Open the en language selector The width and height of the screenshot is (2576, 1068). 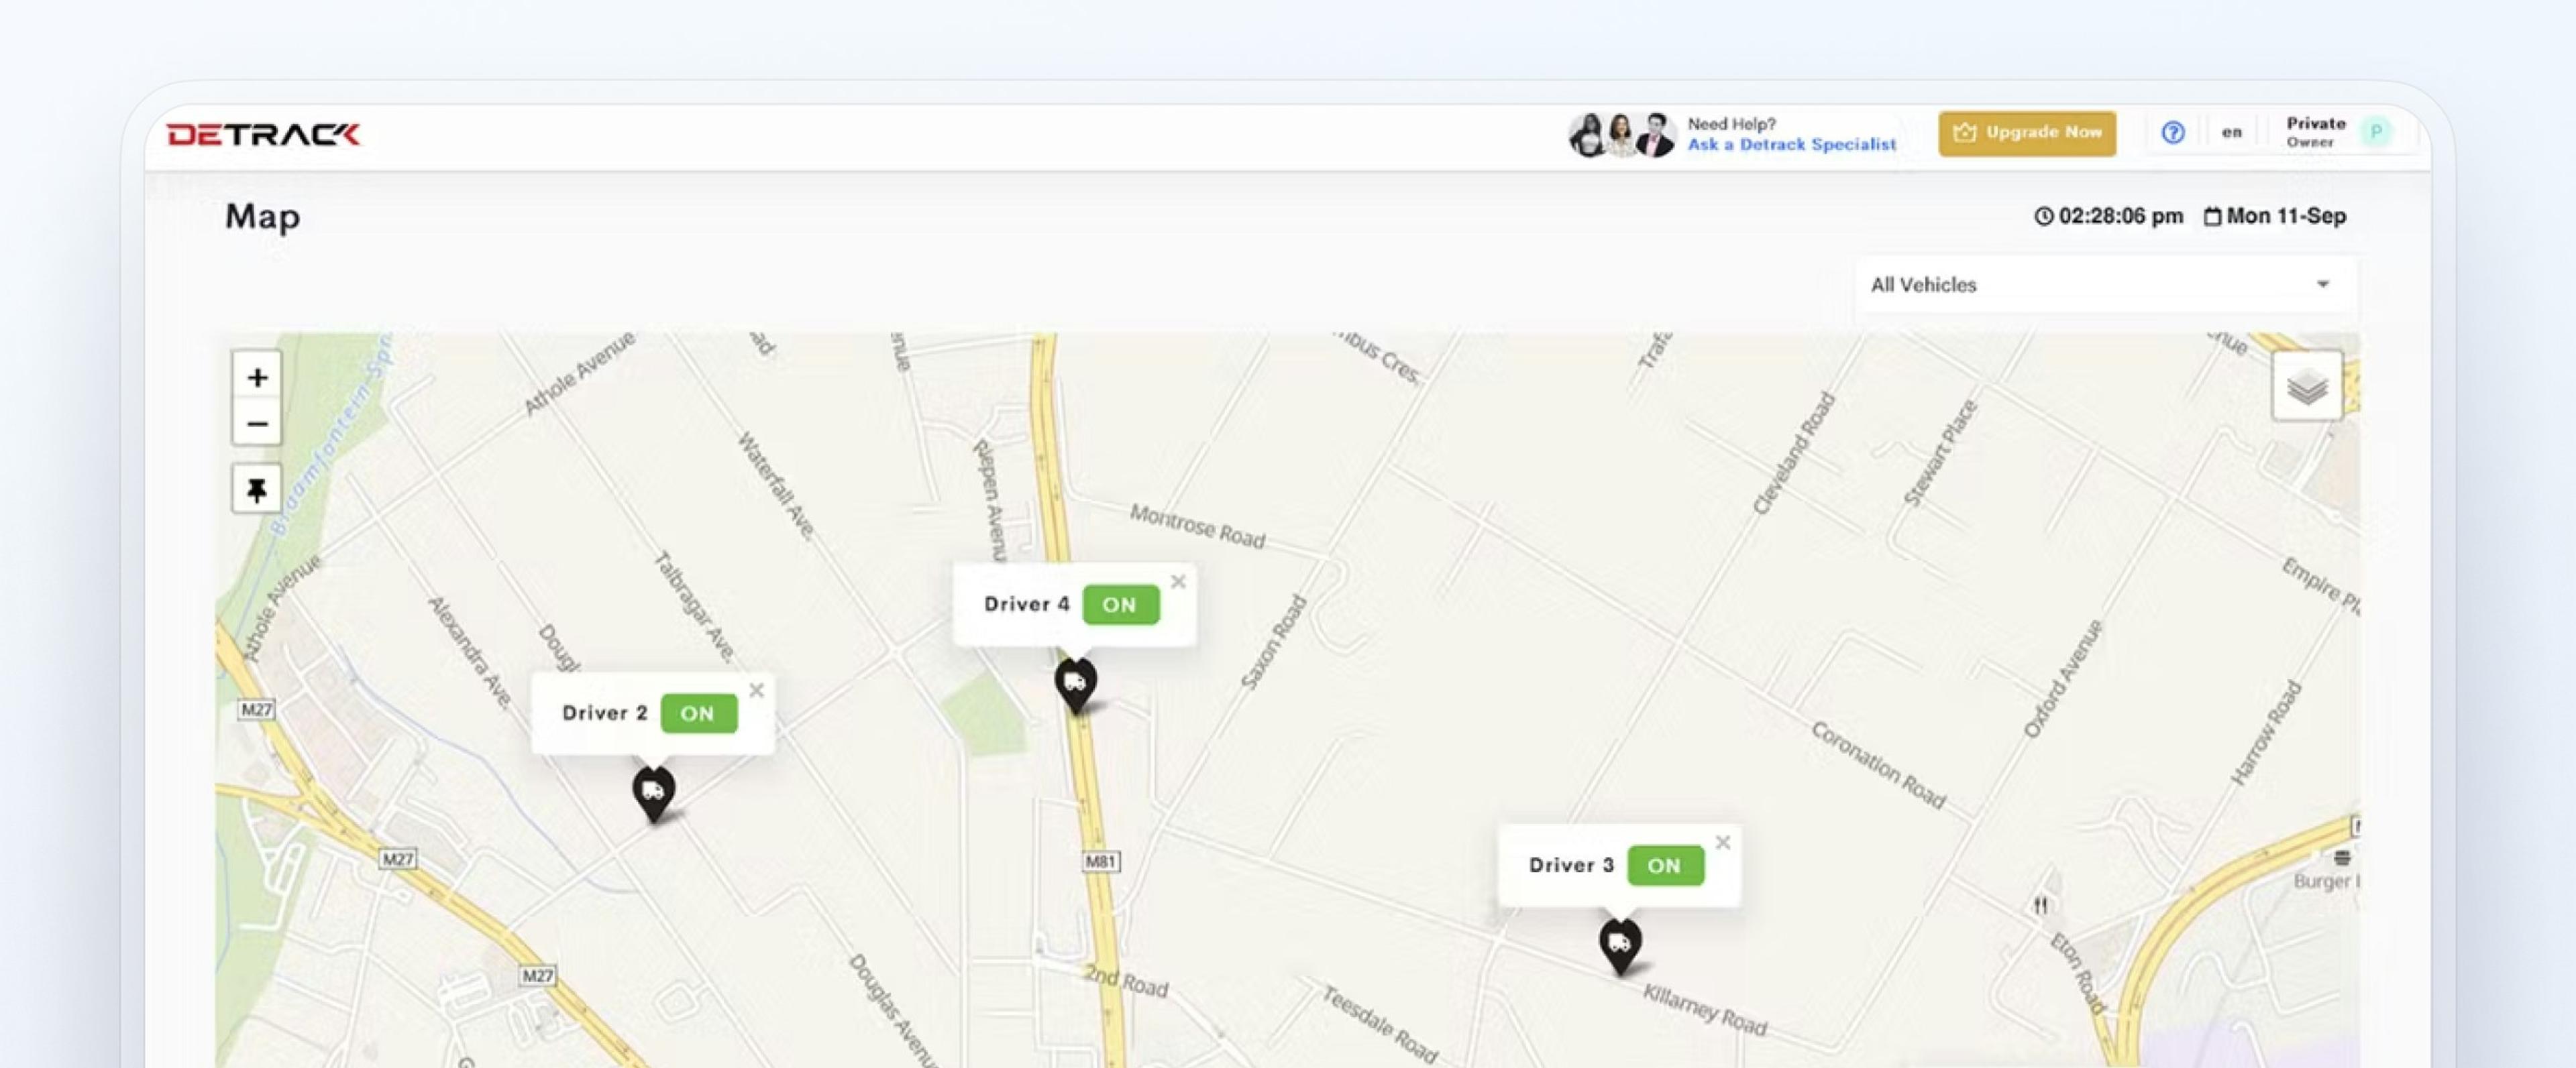coord(2232,132)
